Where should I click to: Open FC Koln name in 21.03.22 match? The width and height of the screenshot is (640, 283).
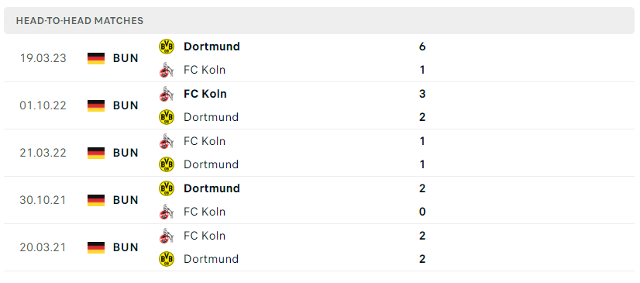click(205, 141)
